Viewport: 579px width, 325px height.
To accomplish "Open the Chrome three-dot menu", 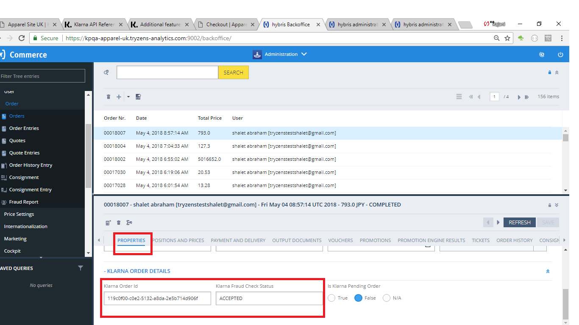I will coord(562,38).
